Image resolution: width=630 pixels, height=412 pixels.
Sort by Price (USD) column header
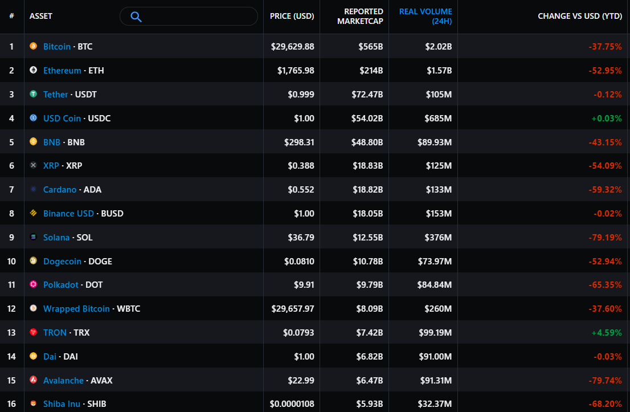tap(292, 16)
